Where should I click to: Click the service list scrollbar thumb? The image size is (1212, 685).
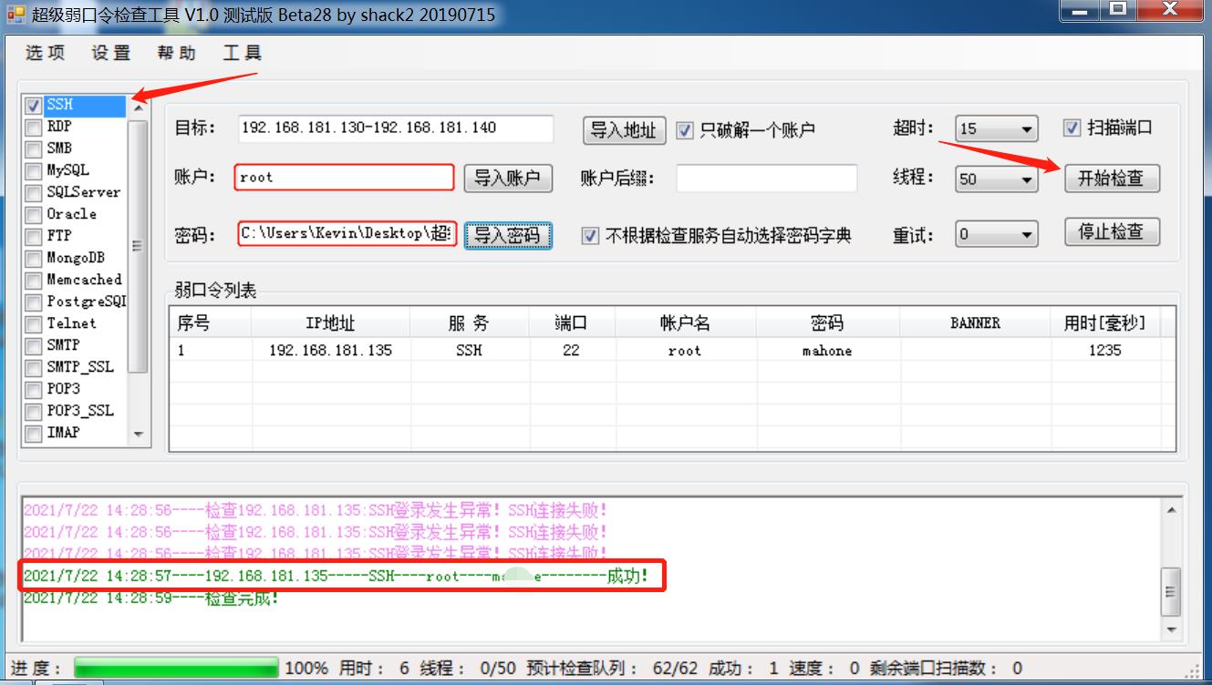(138, 246)
